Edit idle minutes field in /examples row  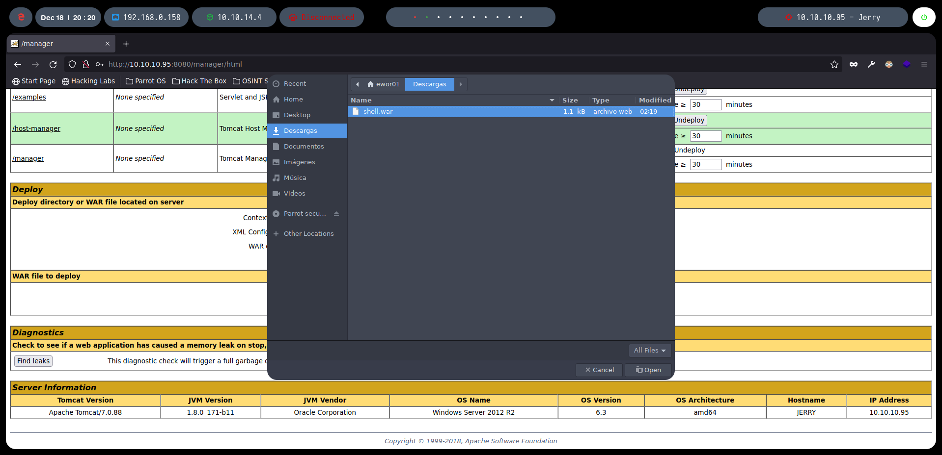click(x=706, y=104)
